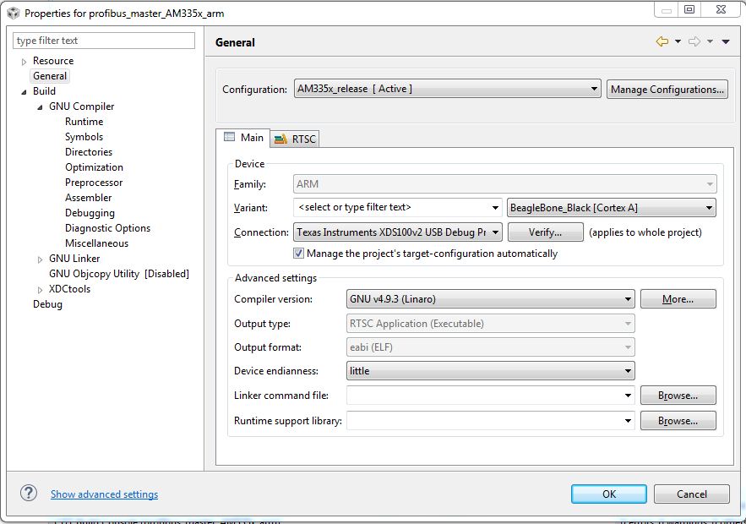Browse for the Linker command file
Screen dimensions: 746x524
point(678,396)
